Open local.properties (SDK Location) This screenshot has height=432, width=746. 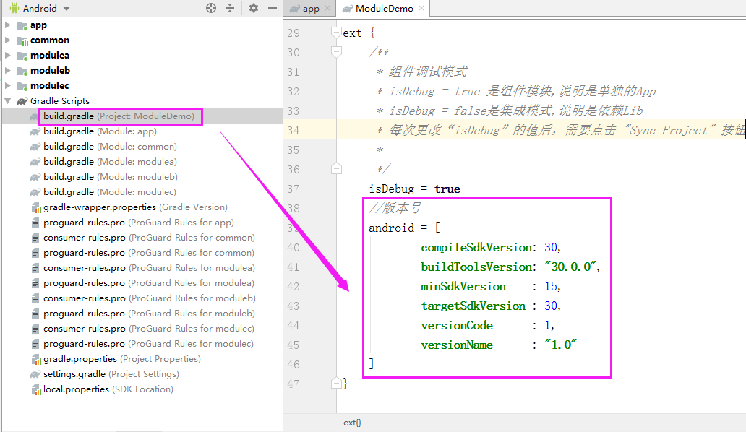(108, 389)
